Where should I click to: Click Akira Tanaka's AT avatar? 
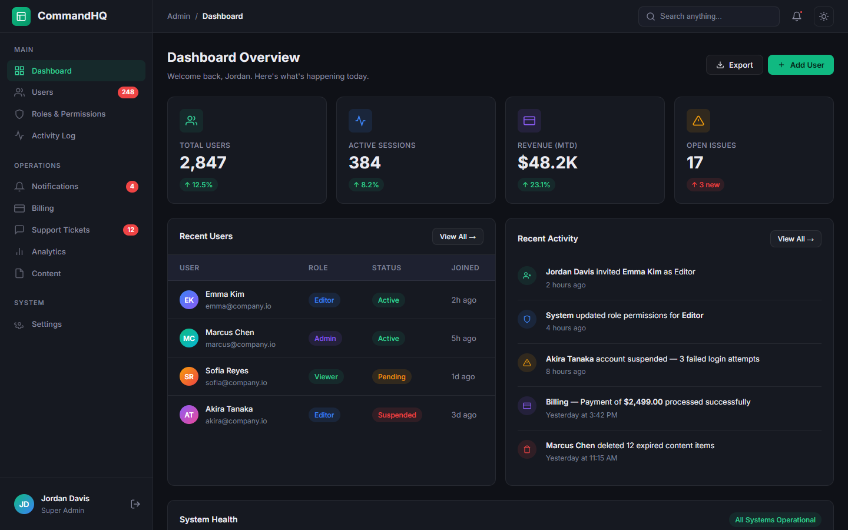(x=189, y=415)
